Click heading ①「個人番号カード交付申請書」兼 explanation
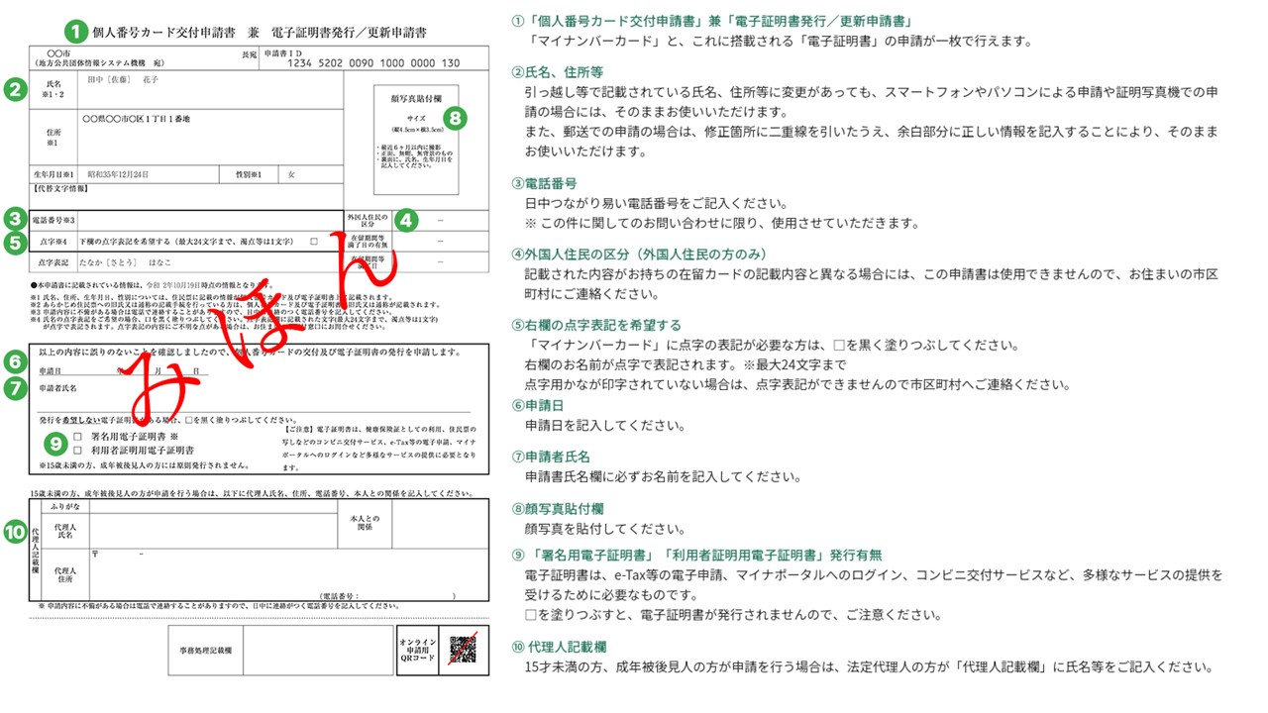 [711, 21]
